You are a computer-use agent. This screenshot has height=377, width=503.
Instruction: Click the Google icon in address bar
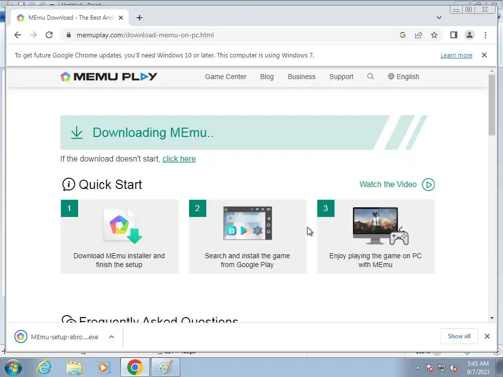click(403, 35)
